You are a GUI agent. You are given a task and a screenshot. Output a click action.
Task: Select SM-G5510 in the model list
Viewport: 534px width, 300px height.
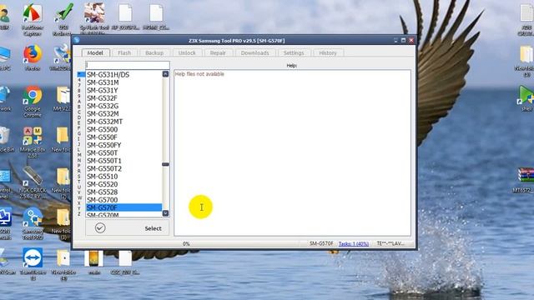click(124, 176)
